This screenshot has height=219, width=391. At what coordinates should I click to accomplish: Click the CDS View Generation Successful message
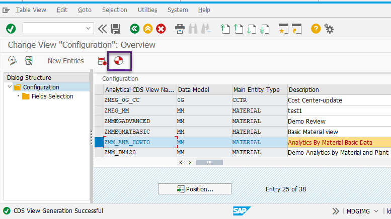coord(58,211)
